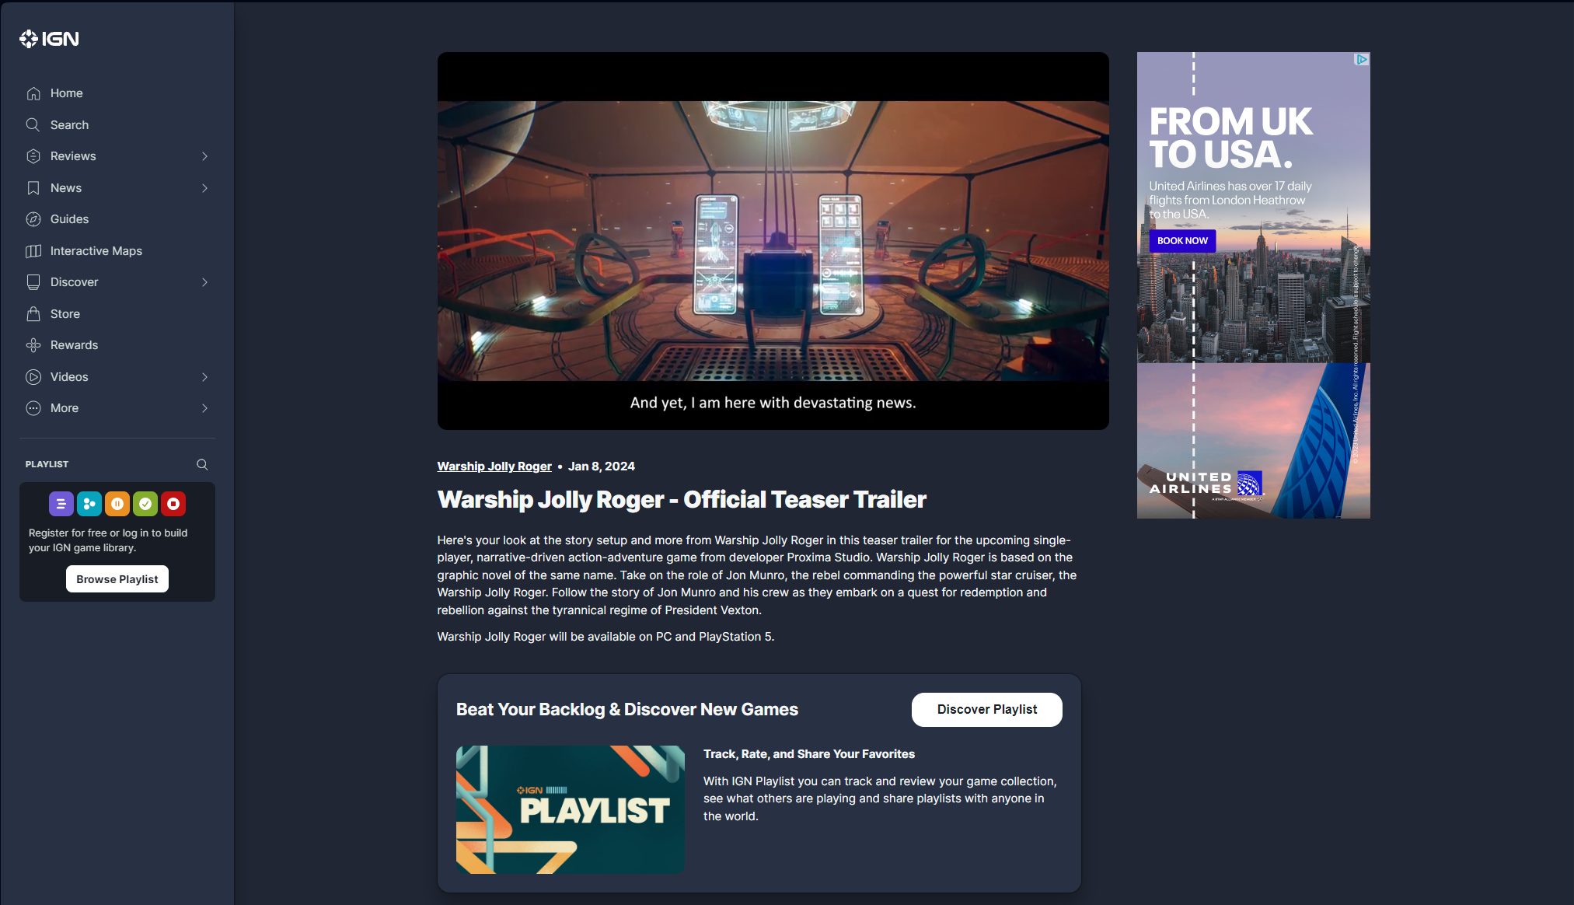Click the IGN Playlist promo thumbnail
The width and height of the screenshot is (1574, 905).
pyautogui.click(x=571, y=809)
